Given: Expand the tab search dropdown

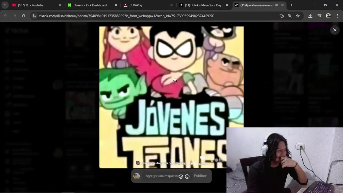Looking at the screenshot, I should (x=5, y=5).
